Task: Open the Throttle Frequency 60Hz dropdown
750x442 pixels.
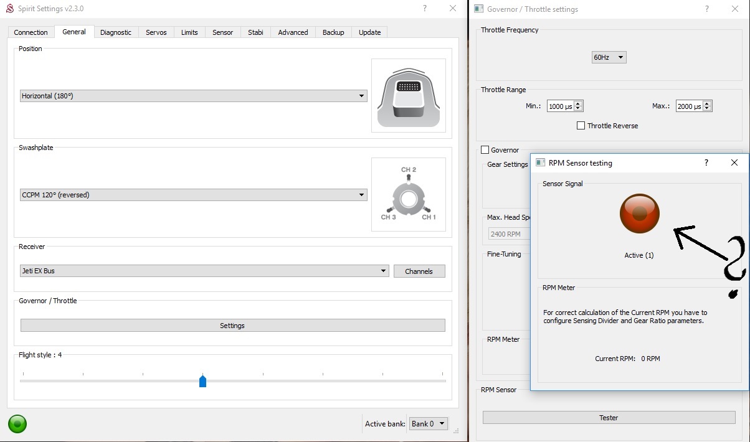Action: (609, 57)
